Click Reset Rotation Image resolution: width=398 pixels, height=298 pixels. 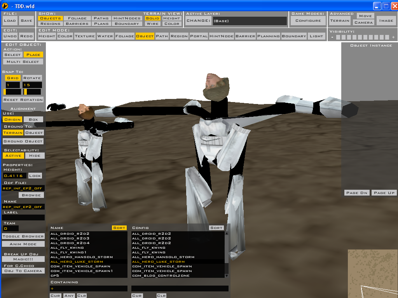click(23, 100)
